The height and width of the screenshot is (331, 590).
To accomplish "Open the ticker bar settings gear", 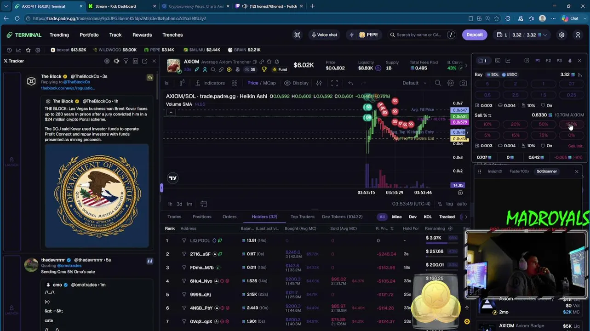I will point(38,50).
